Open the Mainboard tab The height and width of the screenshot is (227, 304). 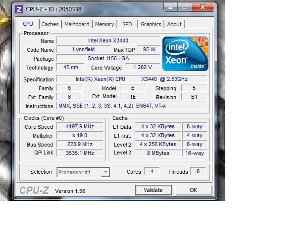pos(77,24)
